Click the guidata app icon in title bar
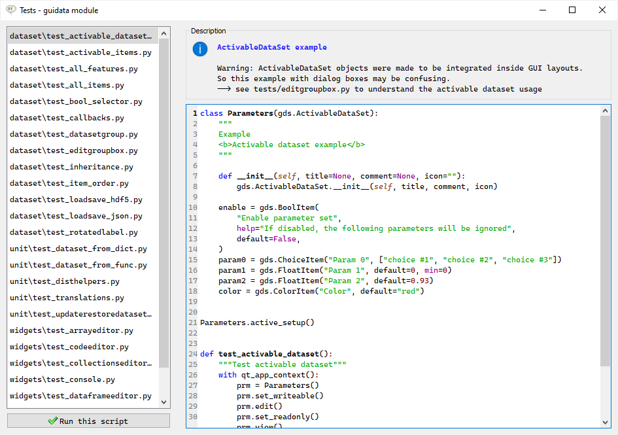 coord(10,10)
